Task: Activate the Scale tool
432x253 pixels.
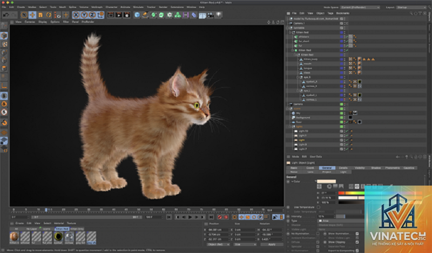Action: pos(40,15)
